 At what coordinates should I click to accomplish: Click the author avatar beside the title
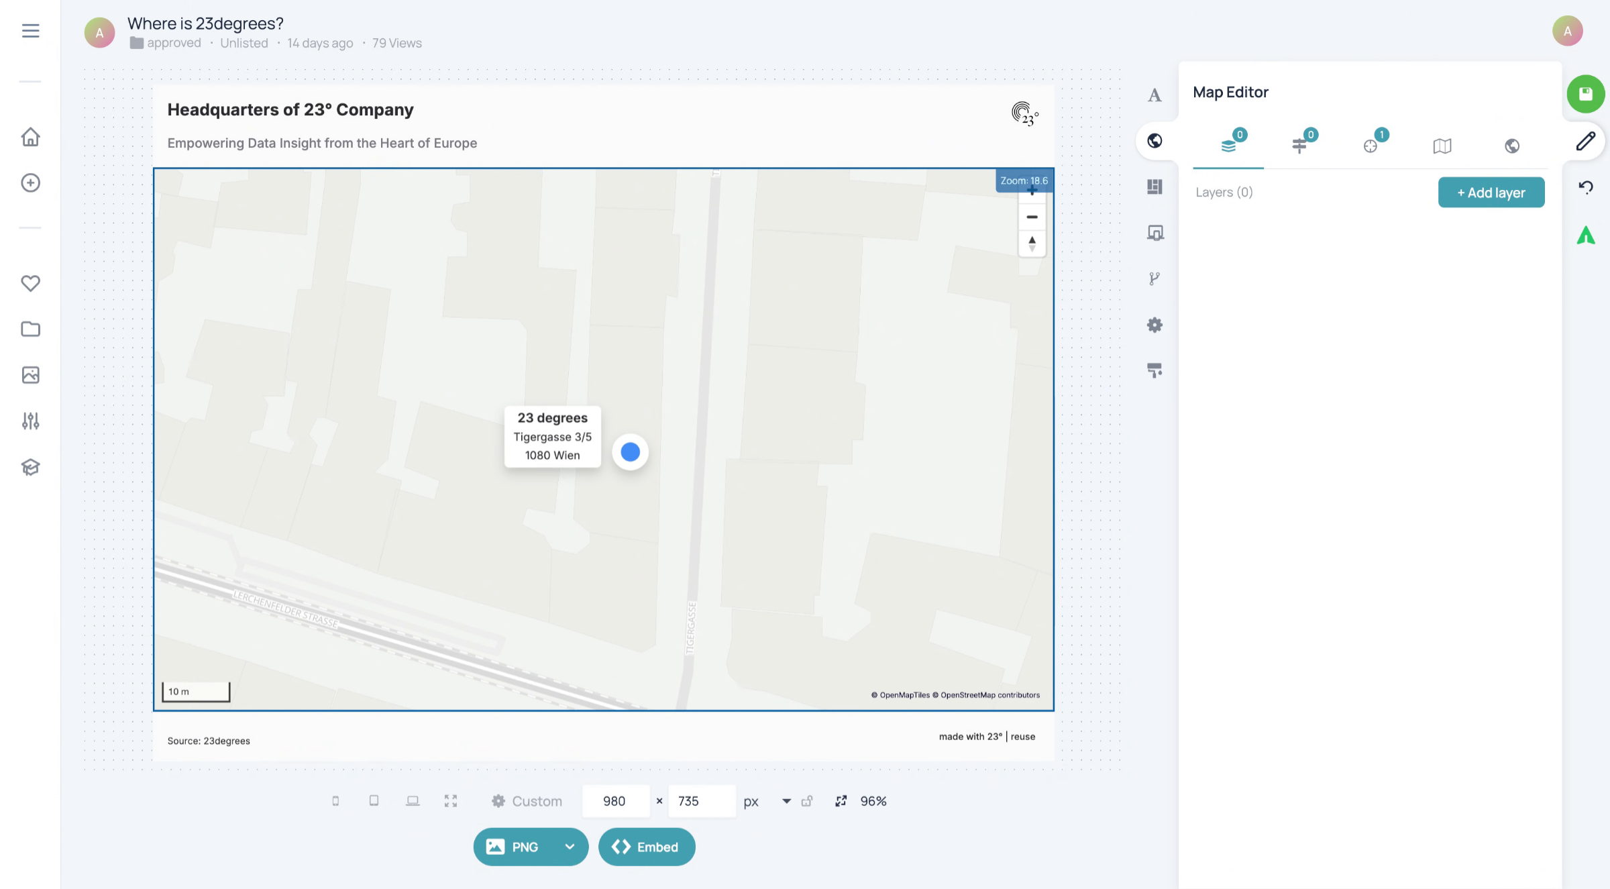click(99, 32)
